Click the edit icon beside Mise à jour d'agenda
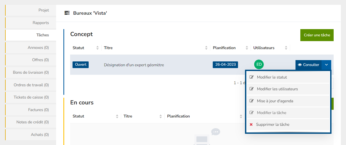This screenshot has width=346, height=145. click(251, 101)
